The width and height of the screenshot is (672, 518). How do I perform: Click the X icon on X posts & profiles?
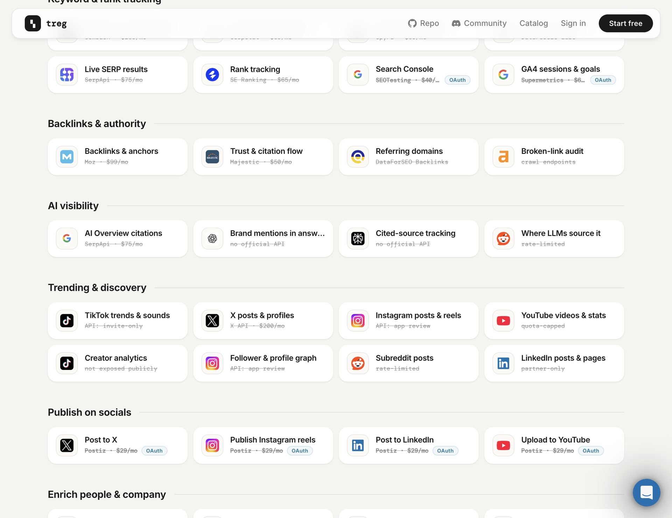coord(212,321)
